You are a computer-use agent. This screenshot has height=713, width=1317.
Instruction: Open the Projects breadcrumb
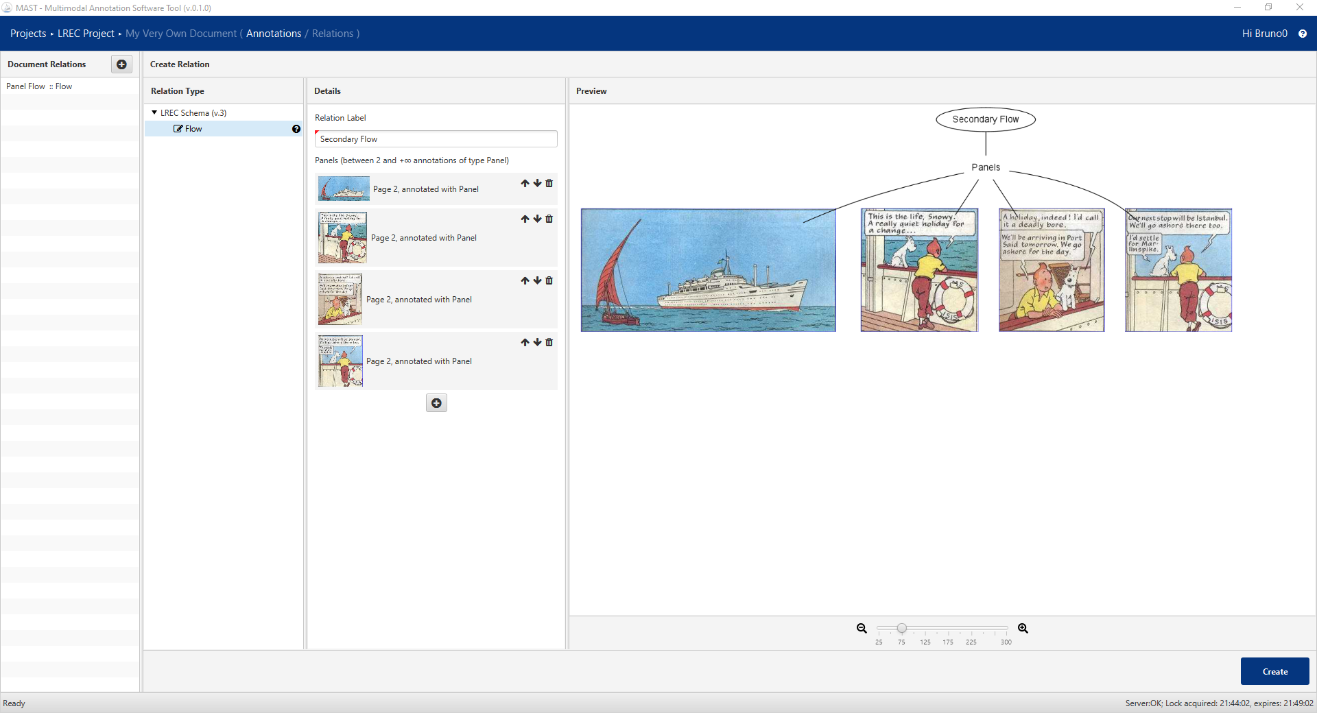click(x=28, y=34)
